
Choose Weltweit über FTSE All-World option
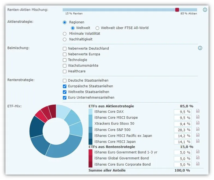click(x=97, y=28)
